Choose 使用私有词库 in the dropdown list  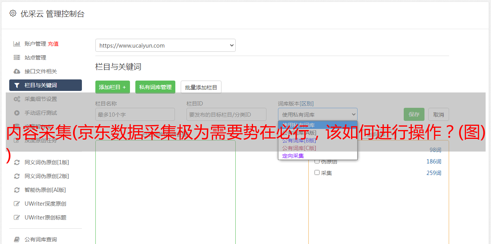(318, 125)
